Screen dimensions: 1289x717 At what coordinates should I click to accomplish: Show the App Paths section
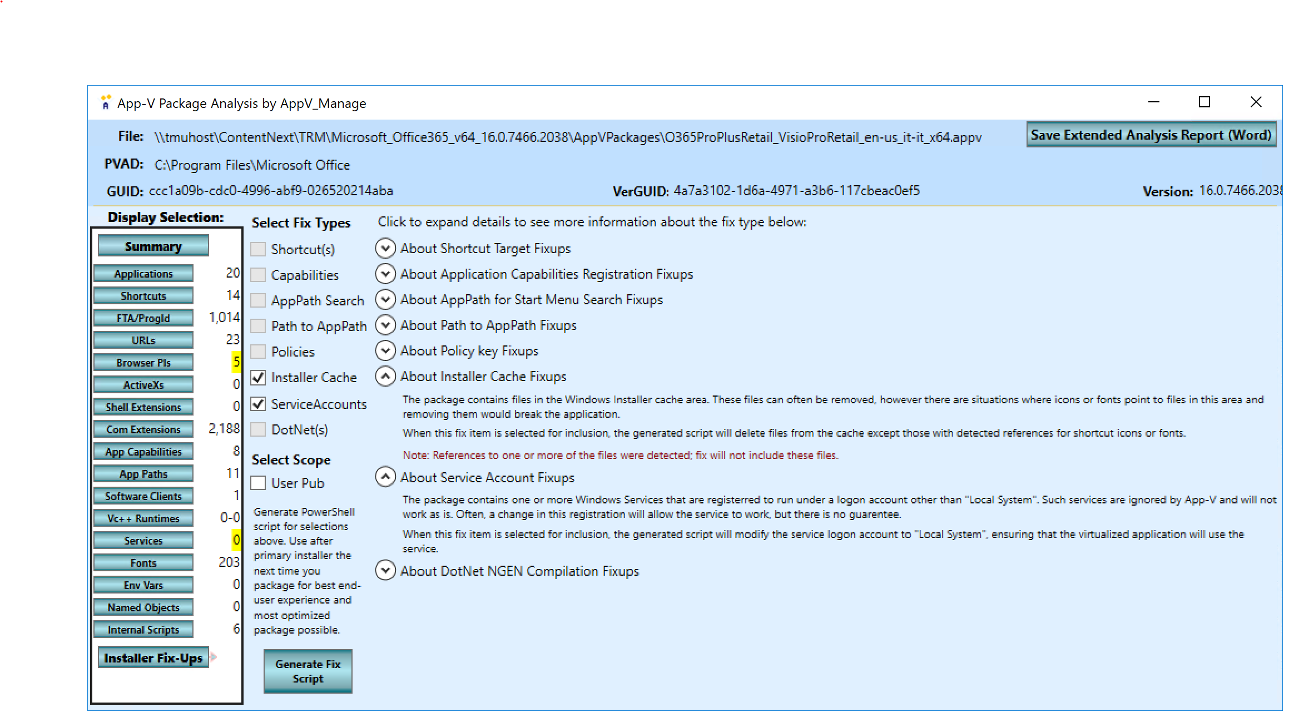(143, 473)
